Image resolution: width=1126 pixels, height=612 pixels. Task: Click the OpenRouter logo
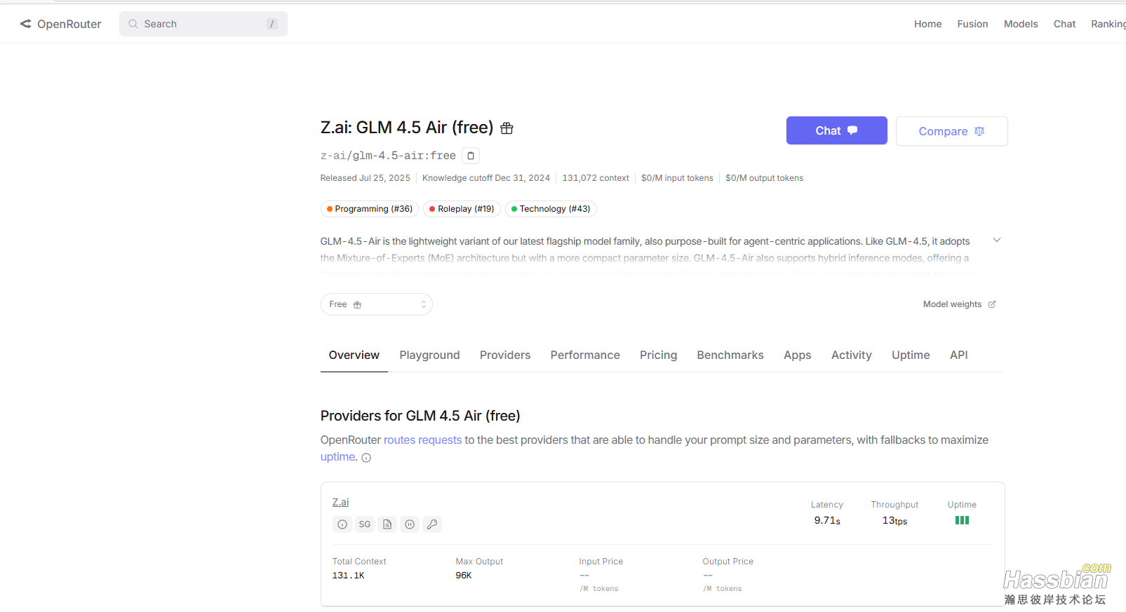[x=60, y=24]
